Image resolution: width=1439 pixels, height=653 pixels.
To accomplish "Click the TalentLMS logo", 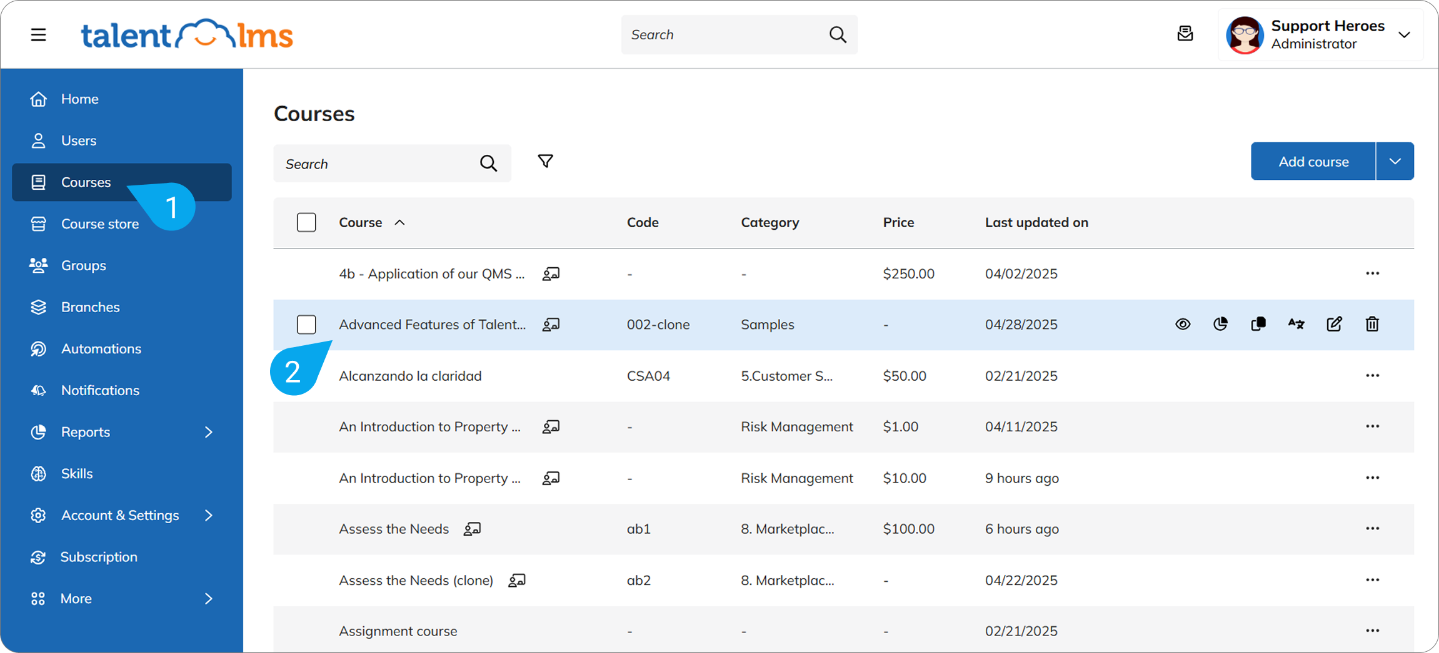I will pos(186,34).
